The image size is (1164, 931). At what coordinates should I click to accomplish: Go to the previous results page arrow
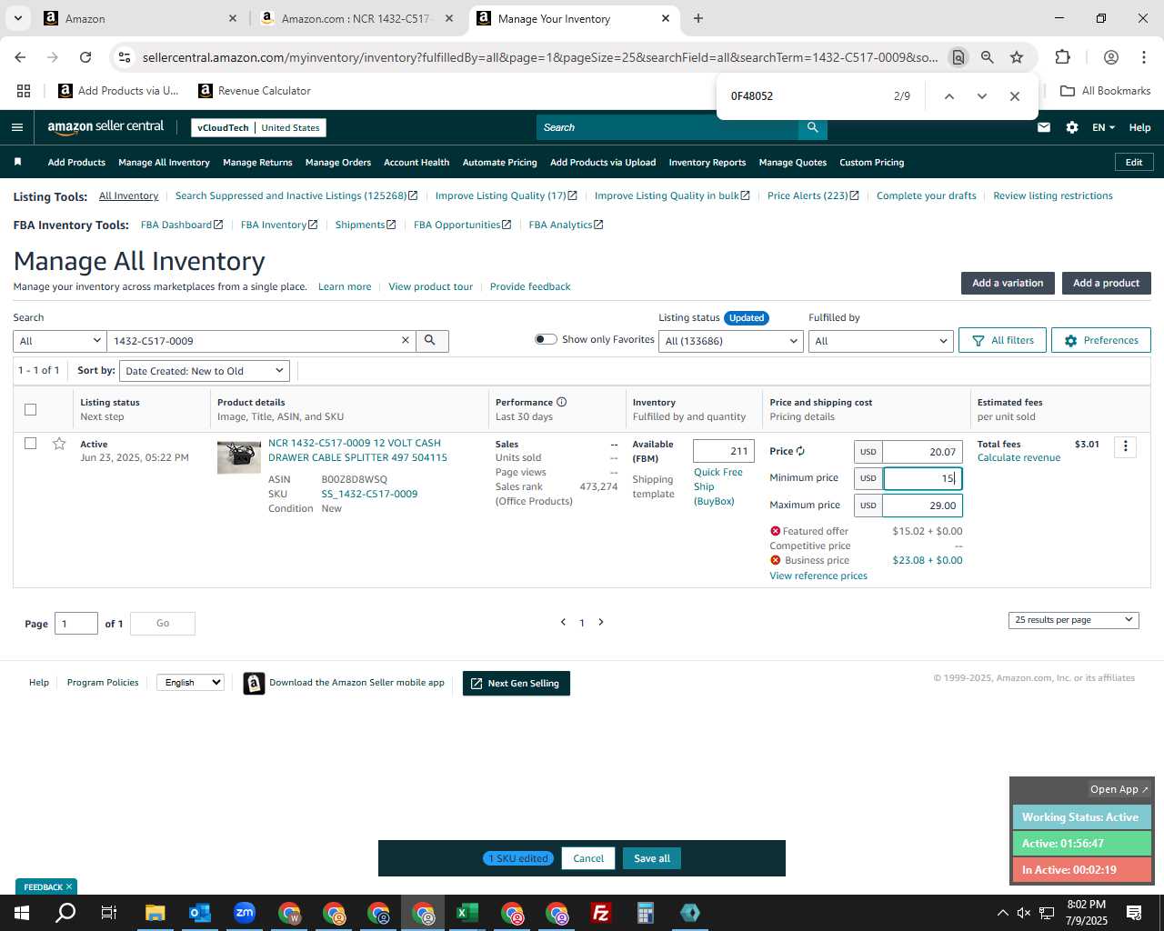click(563, 622)
